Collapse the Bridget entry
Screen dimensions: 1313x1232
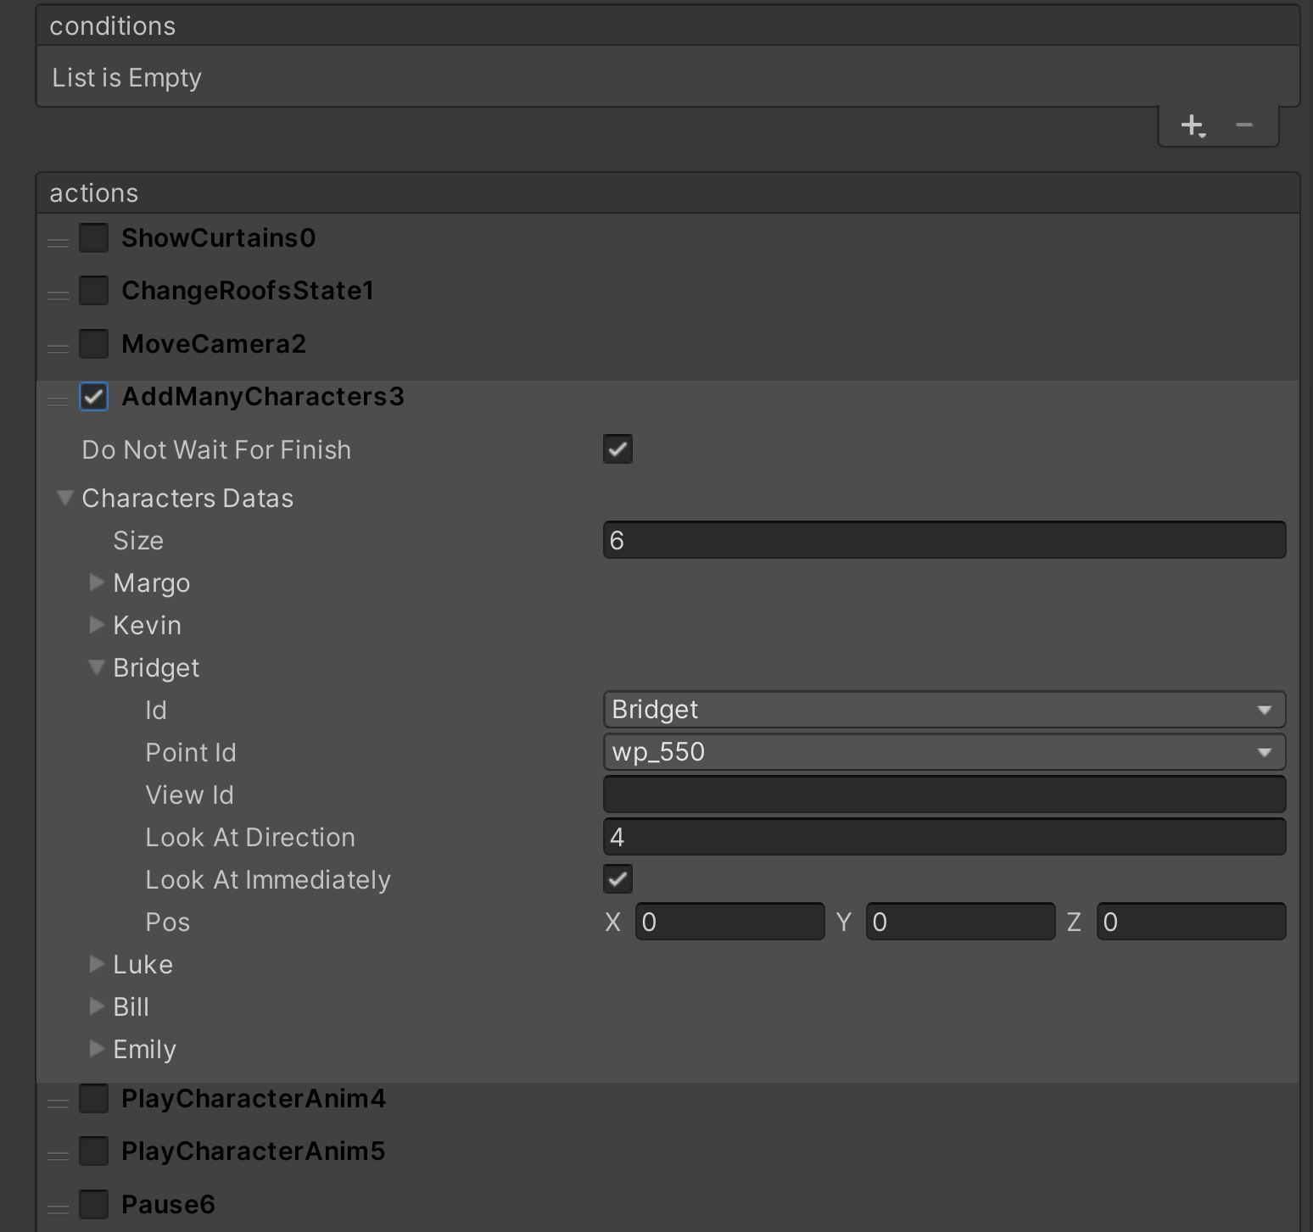[97, 667]
